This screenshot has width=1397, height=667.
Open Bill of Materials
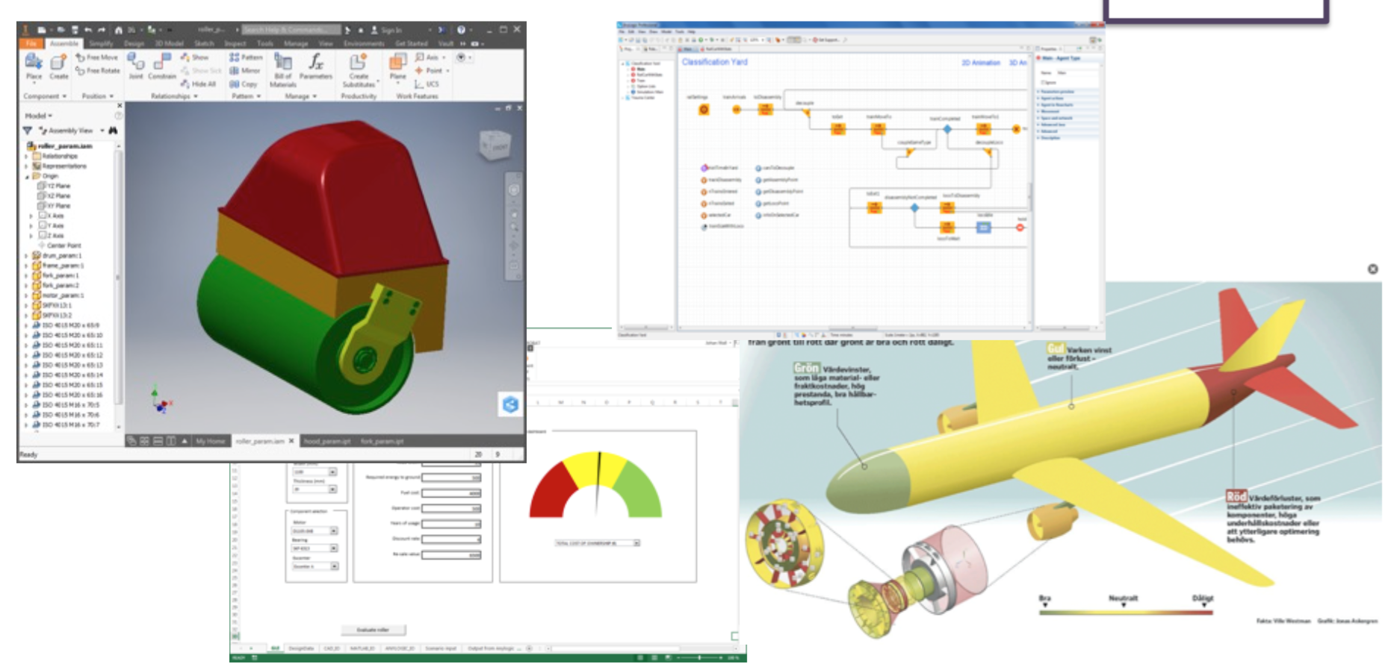(x=283, y=69)
